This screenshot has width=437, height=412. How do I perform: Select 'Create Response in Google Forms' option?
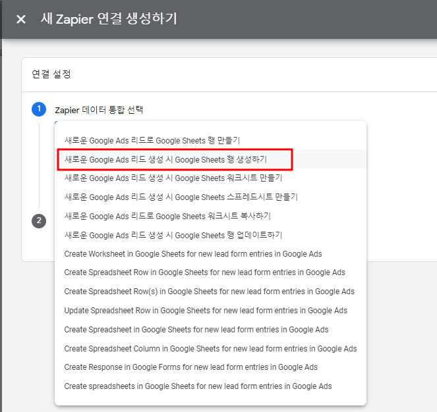pyautogui.click(x=210, y=367)
